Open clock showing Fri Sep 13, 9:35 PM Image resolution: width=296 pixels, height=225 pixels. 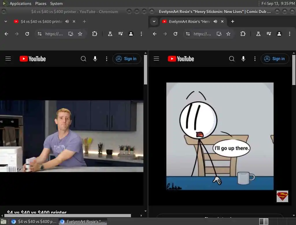pos(278,3)
